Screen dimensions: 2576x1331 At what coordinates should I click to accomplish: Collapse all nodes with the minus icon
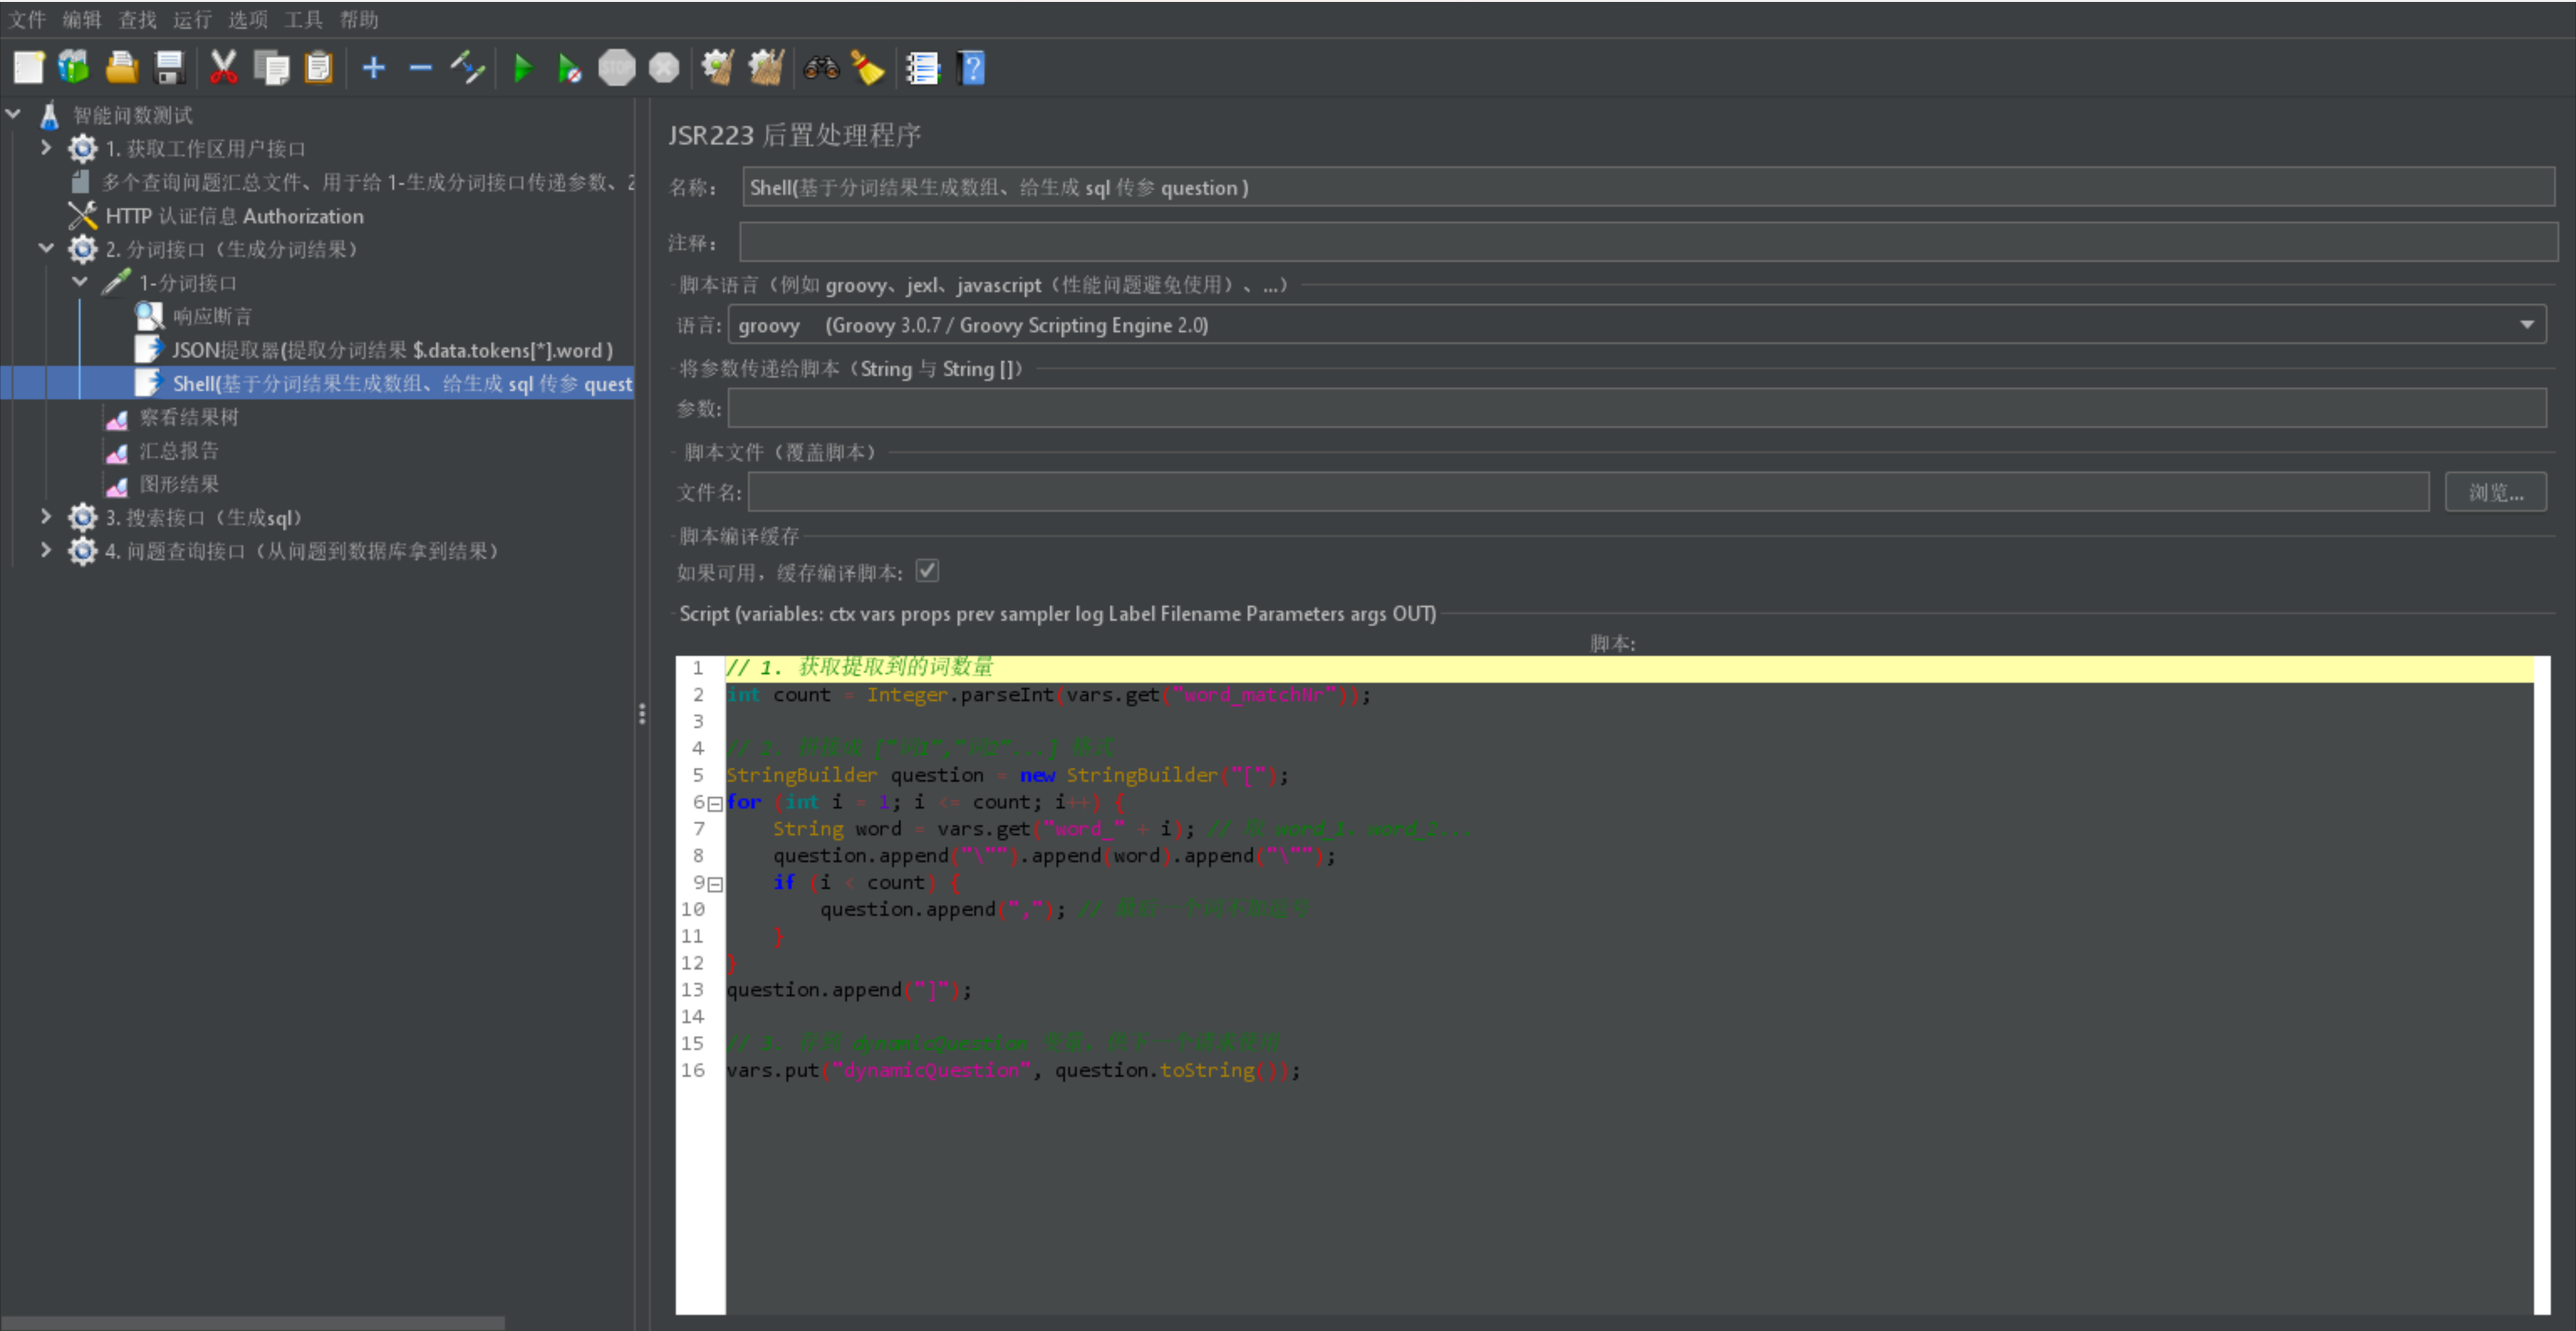coord(420,68)
